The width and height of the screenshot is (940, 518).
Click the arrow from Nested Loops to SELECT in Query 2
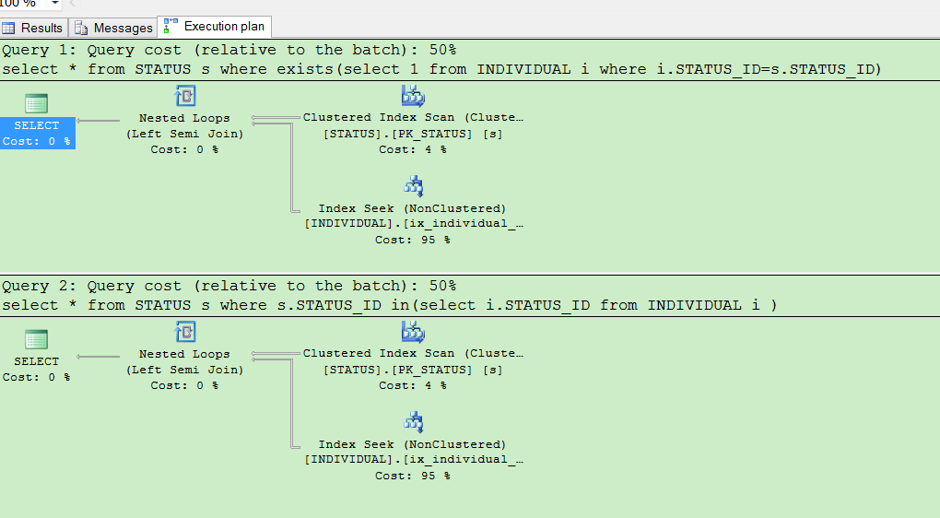(x=99, y=357)
